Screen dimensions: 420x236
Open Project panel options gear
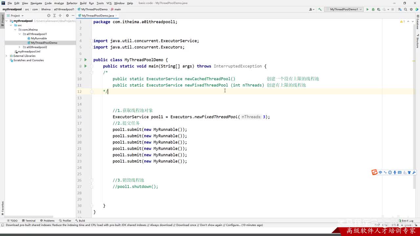pyautogui.click(x=67, y=15)
